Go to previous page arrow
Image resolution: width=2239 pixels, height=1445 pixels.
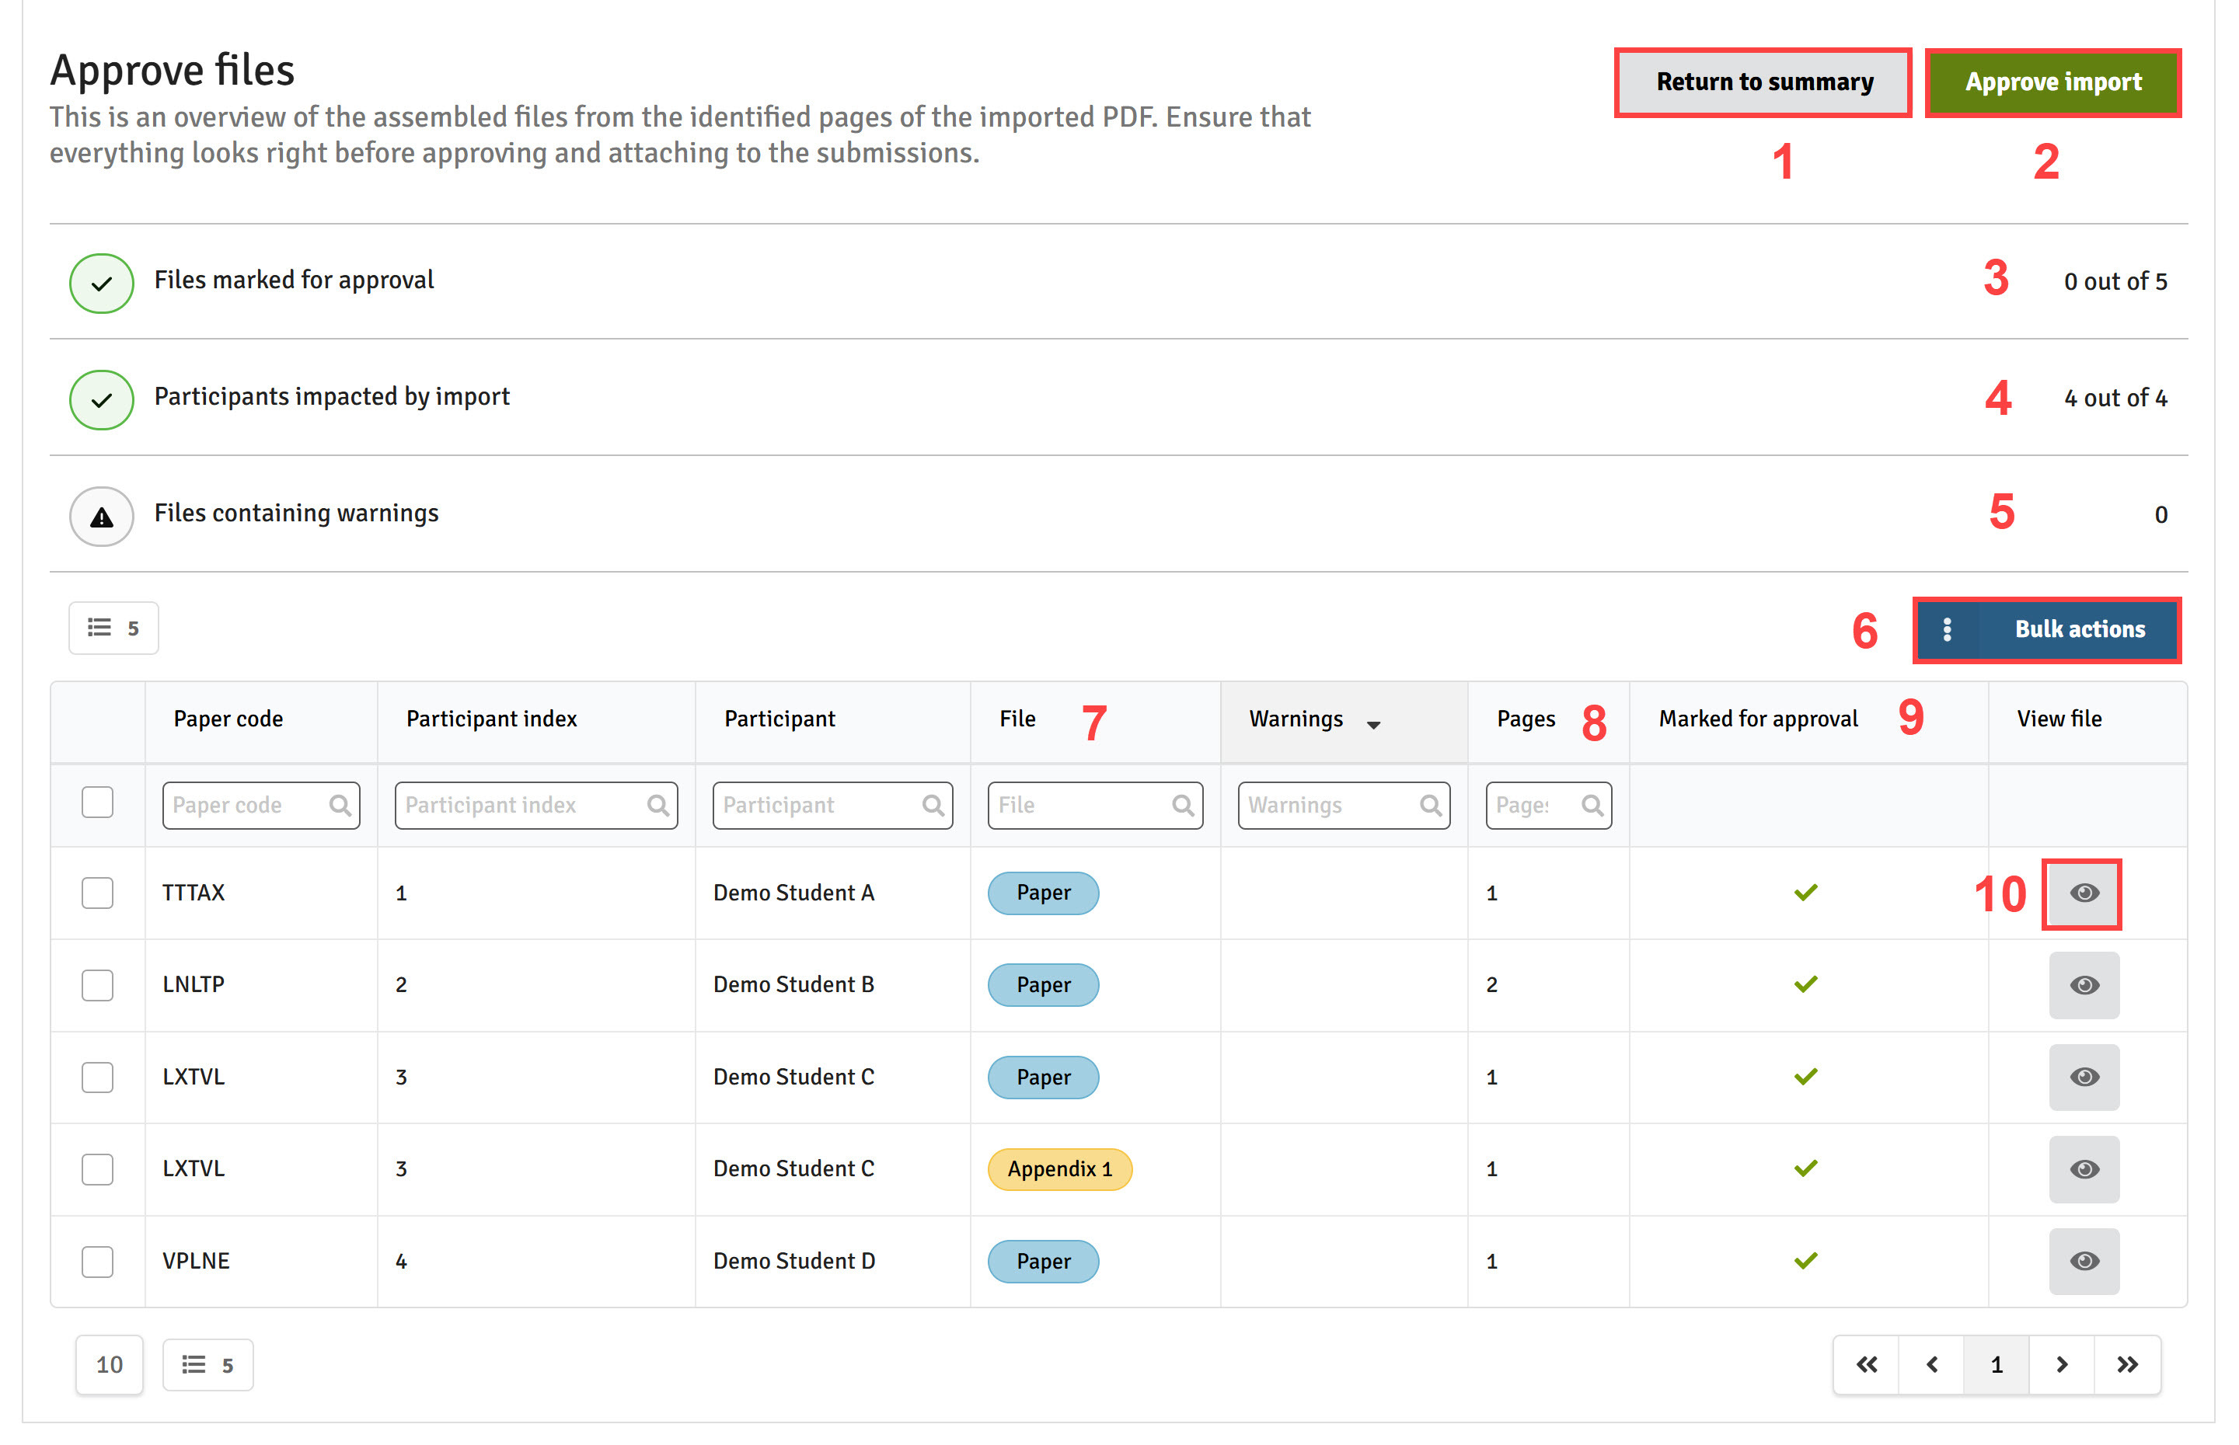pos(1931,1364)
